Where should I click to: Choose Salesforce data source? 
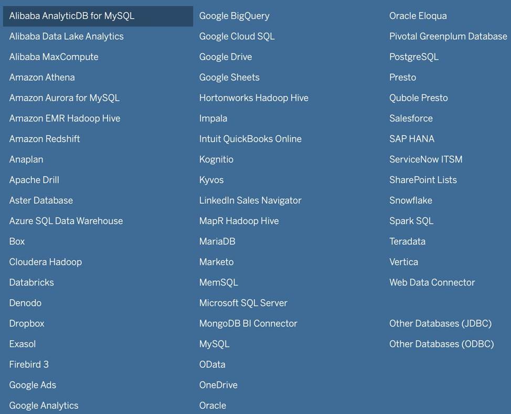[x=411, y=118]
